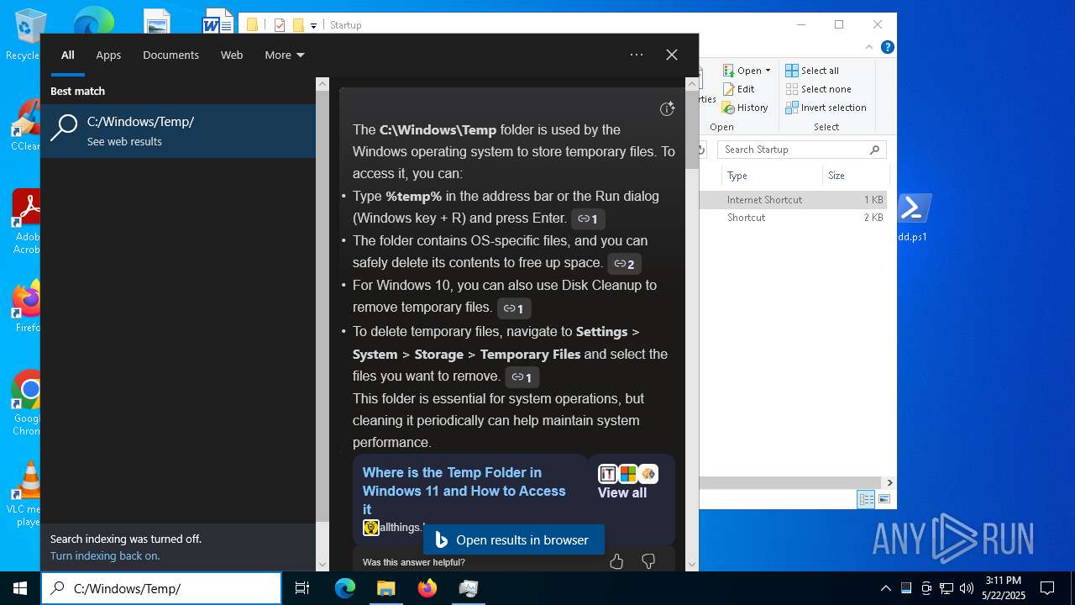Viewport: 1075px width, 605px height.
Task: Open the Windows Start menu
Action: pos(20,588)
